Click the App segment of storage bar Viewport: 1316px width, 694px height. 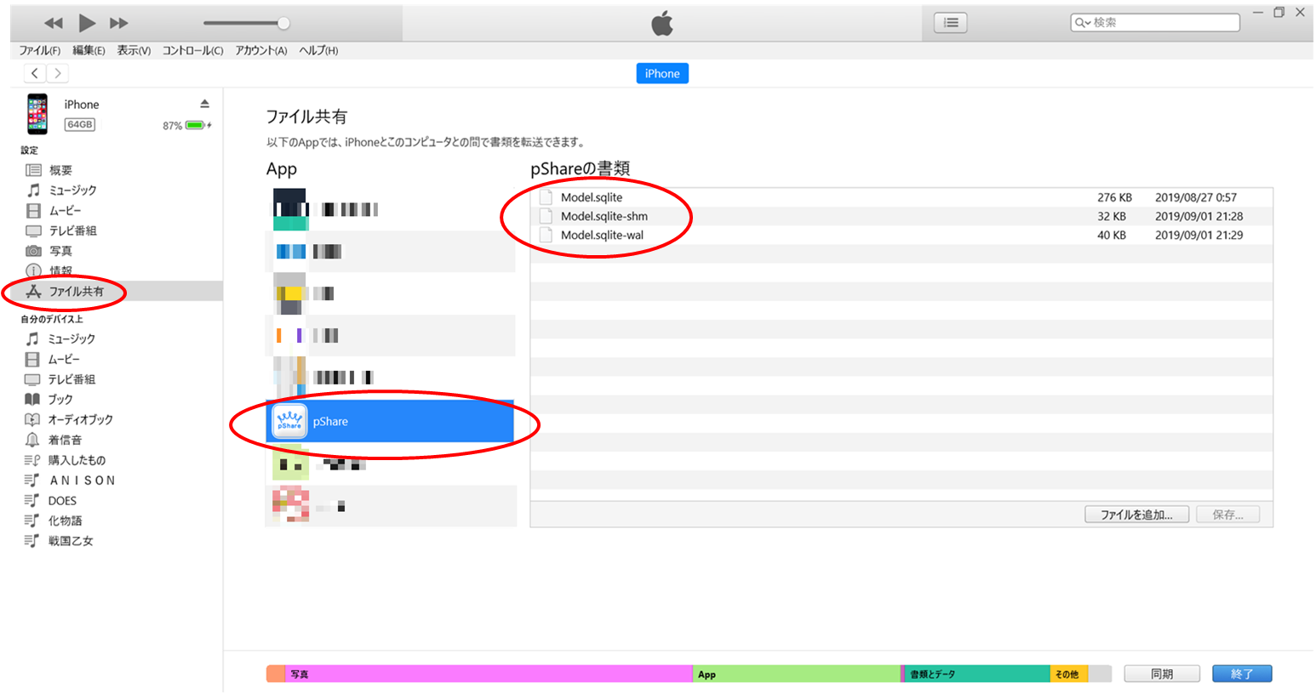click(x=797, y=674)
